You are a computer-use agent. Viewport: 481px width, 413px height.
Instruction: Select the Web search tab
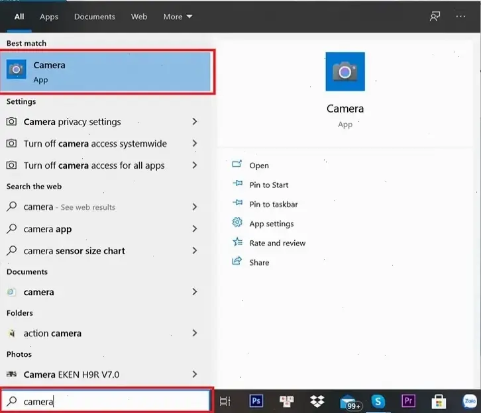click(139, 17)
